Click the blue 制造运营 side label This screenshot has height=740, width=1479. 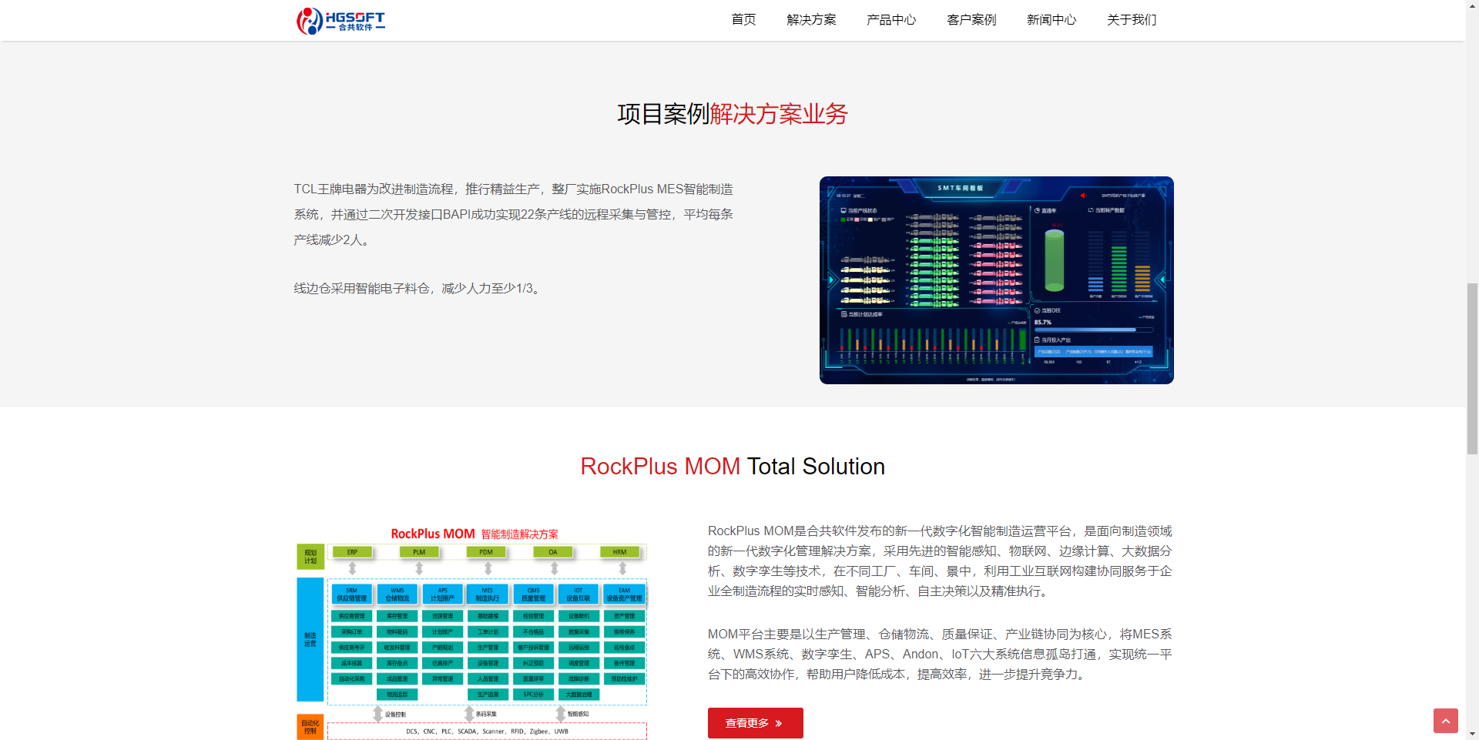point(310,640)
